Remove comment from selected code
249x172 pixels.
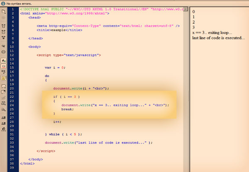click(x=3, y=92)
